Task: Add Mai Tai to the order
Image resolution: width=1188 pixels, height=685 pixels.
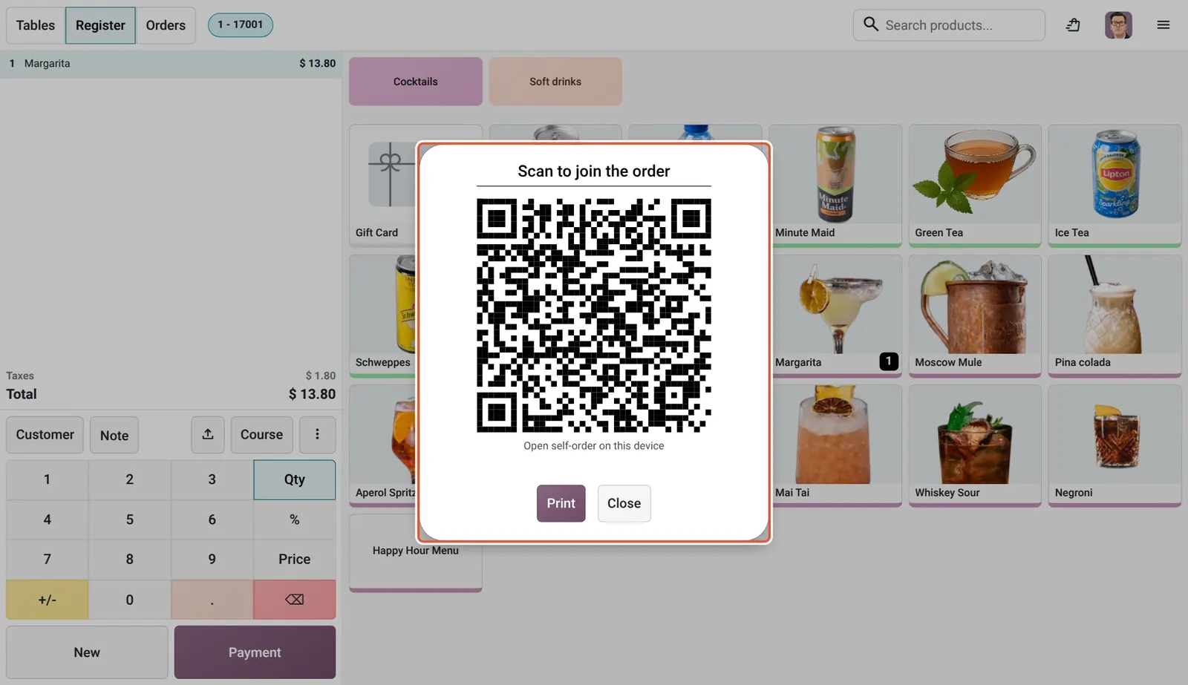Action: tap(835, 445)
